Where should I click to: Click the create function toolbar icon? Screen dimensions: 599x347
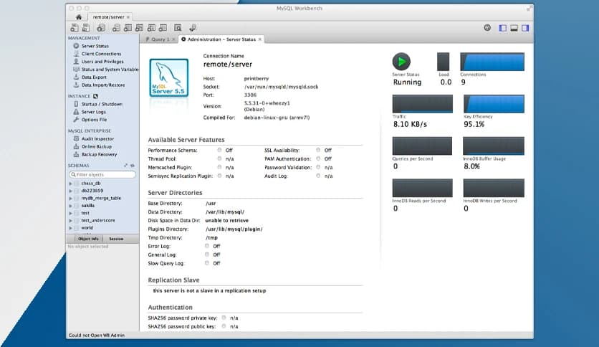163,28
